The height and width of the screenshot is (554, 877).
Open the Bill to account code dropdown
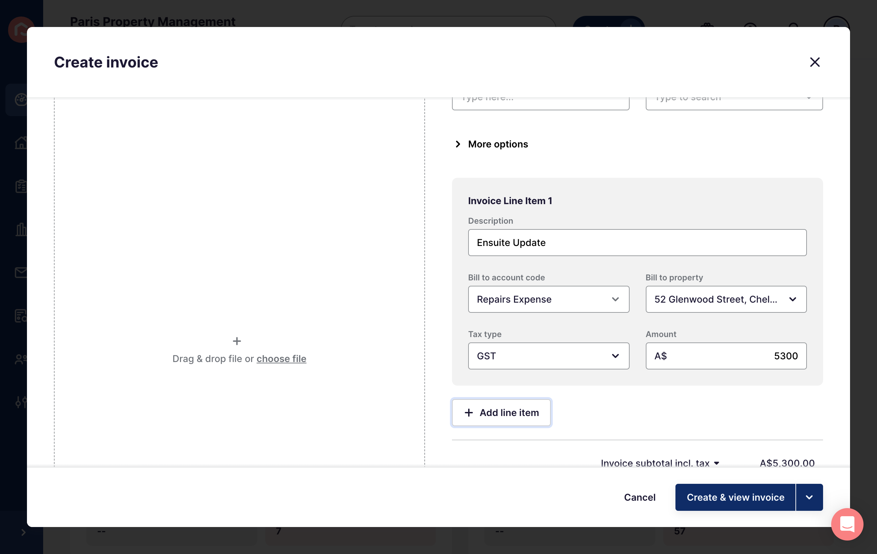coord(548,299)
